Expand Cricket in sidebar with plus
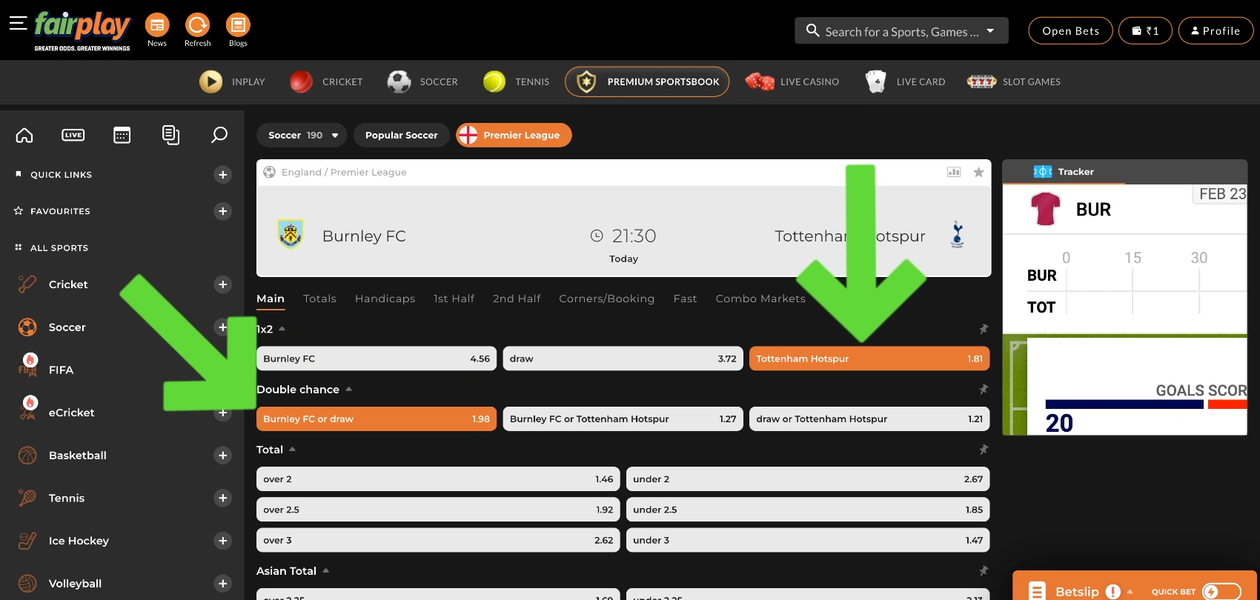Image resolution: width=1260 pixels, height=600 pixels. point(222,284)
